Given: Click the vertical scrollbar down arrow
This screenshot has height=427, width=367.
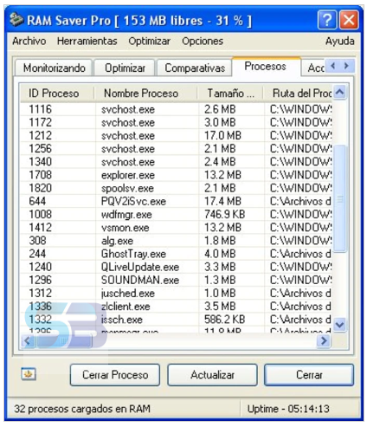Looking at the screenshot, I should (x=339, y=325).
